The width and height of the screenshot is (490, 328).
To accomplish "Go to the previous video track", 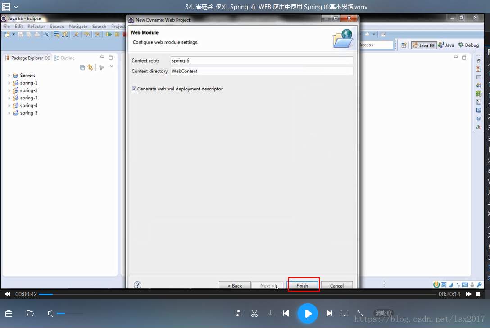I will pos(286,313).
